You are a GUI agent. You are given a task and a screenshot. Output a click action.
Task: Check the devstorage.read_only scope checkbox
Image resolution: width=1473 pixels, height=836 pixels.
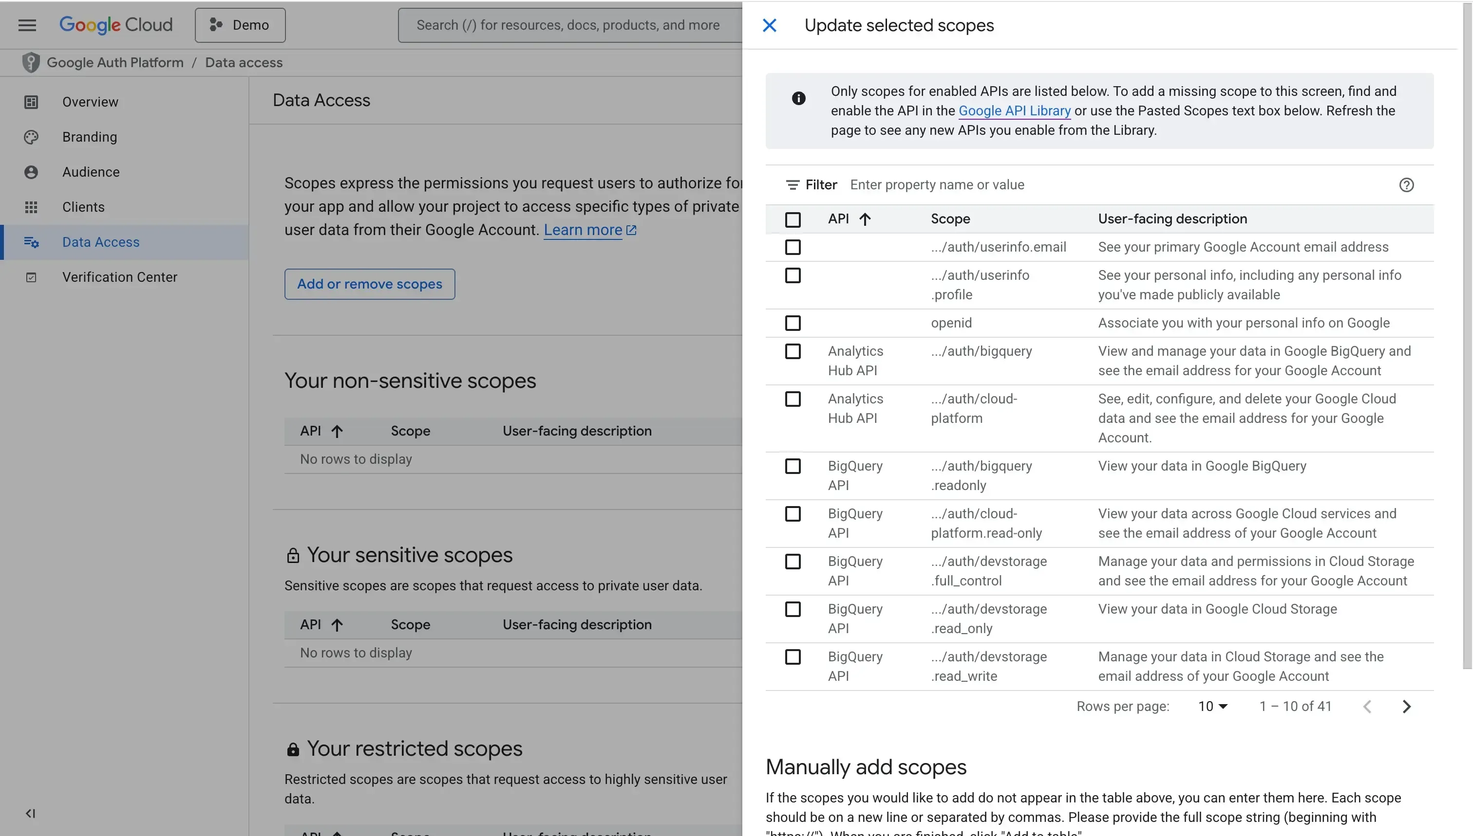(793, 609)
